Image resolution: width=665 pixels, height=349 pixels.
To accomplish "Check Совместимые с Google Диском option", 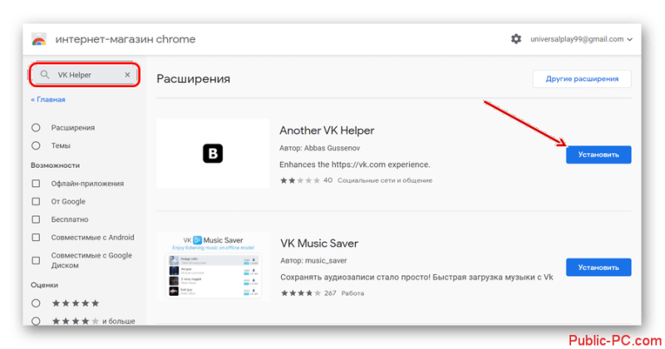I will pos(36,260).
